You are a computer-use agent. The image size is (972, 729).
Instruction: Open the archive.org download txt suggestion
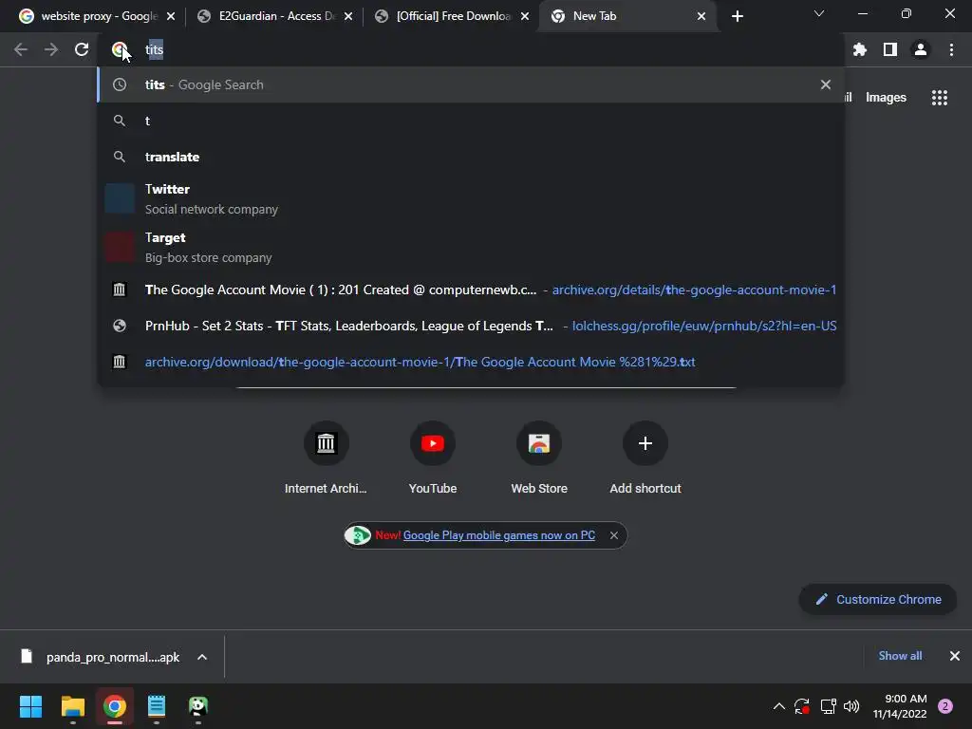471,362
